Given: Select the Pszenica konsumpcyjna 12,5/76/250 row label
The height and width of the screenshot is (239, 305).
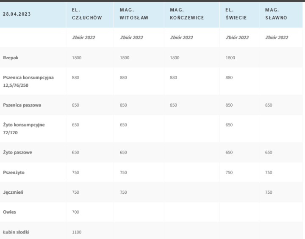Looking at the screenshot, I should 29,81.
